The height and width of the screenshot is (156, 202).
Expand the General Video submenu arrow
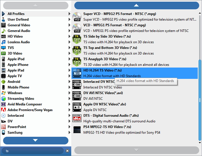(69, 25)
